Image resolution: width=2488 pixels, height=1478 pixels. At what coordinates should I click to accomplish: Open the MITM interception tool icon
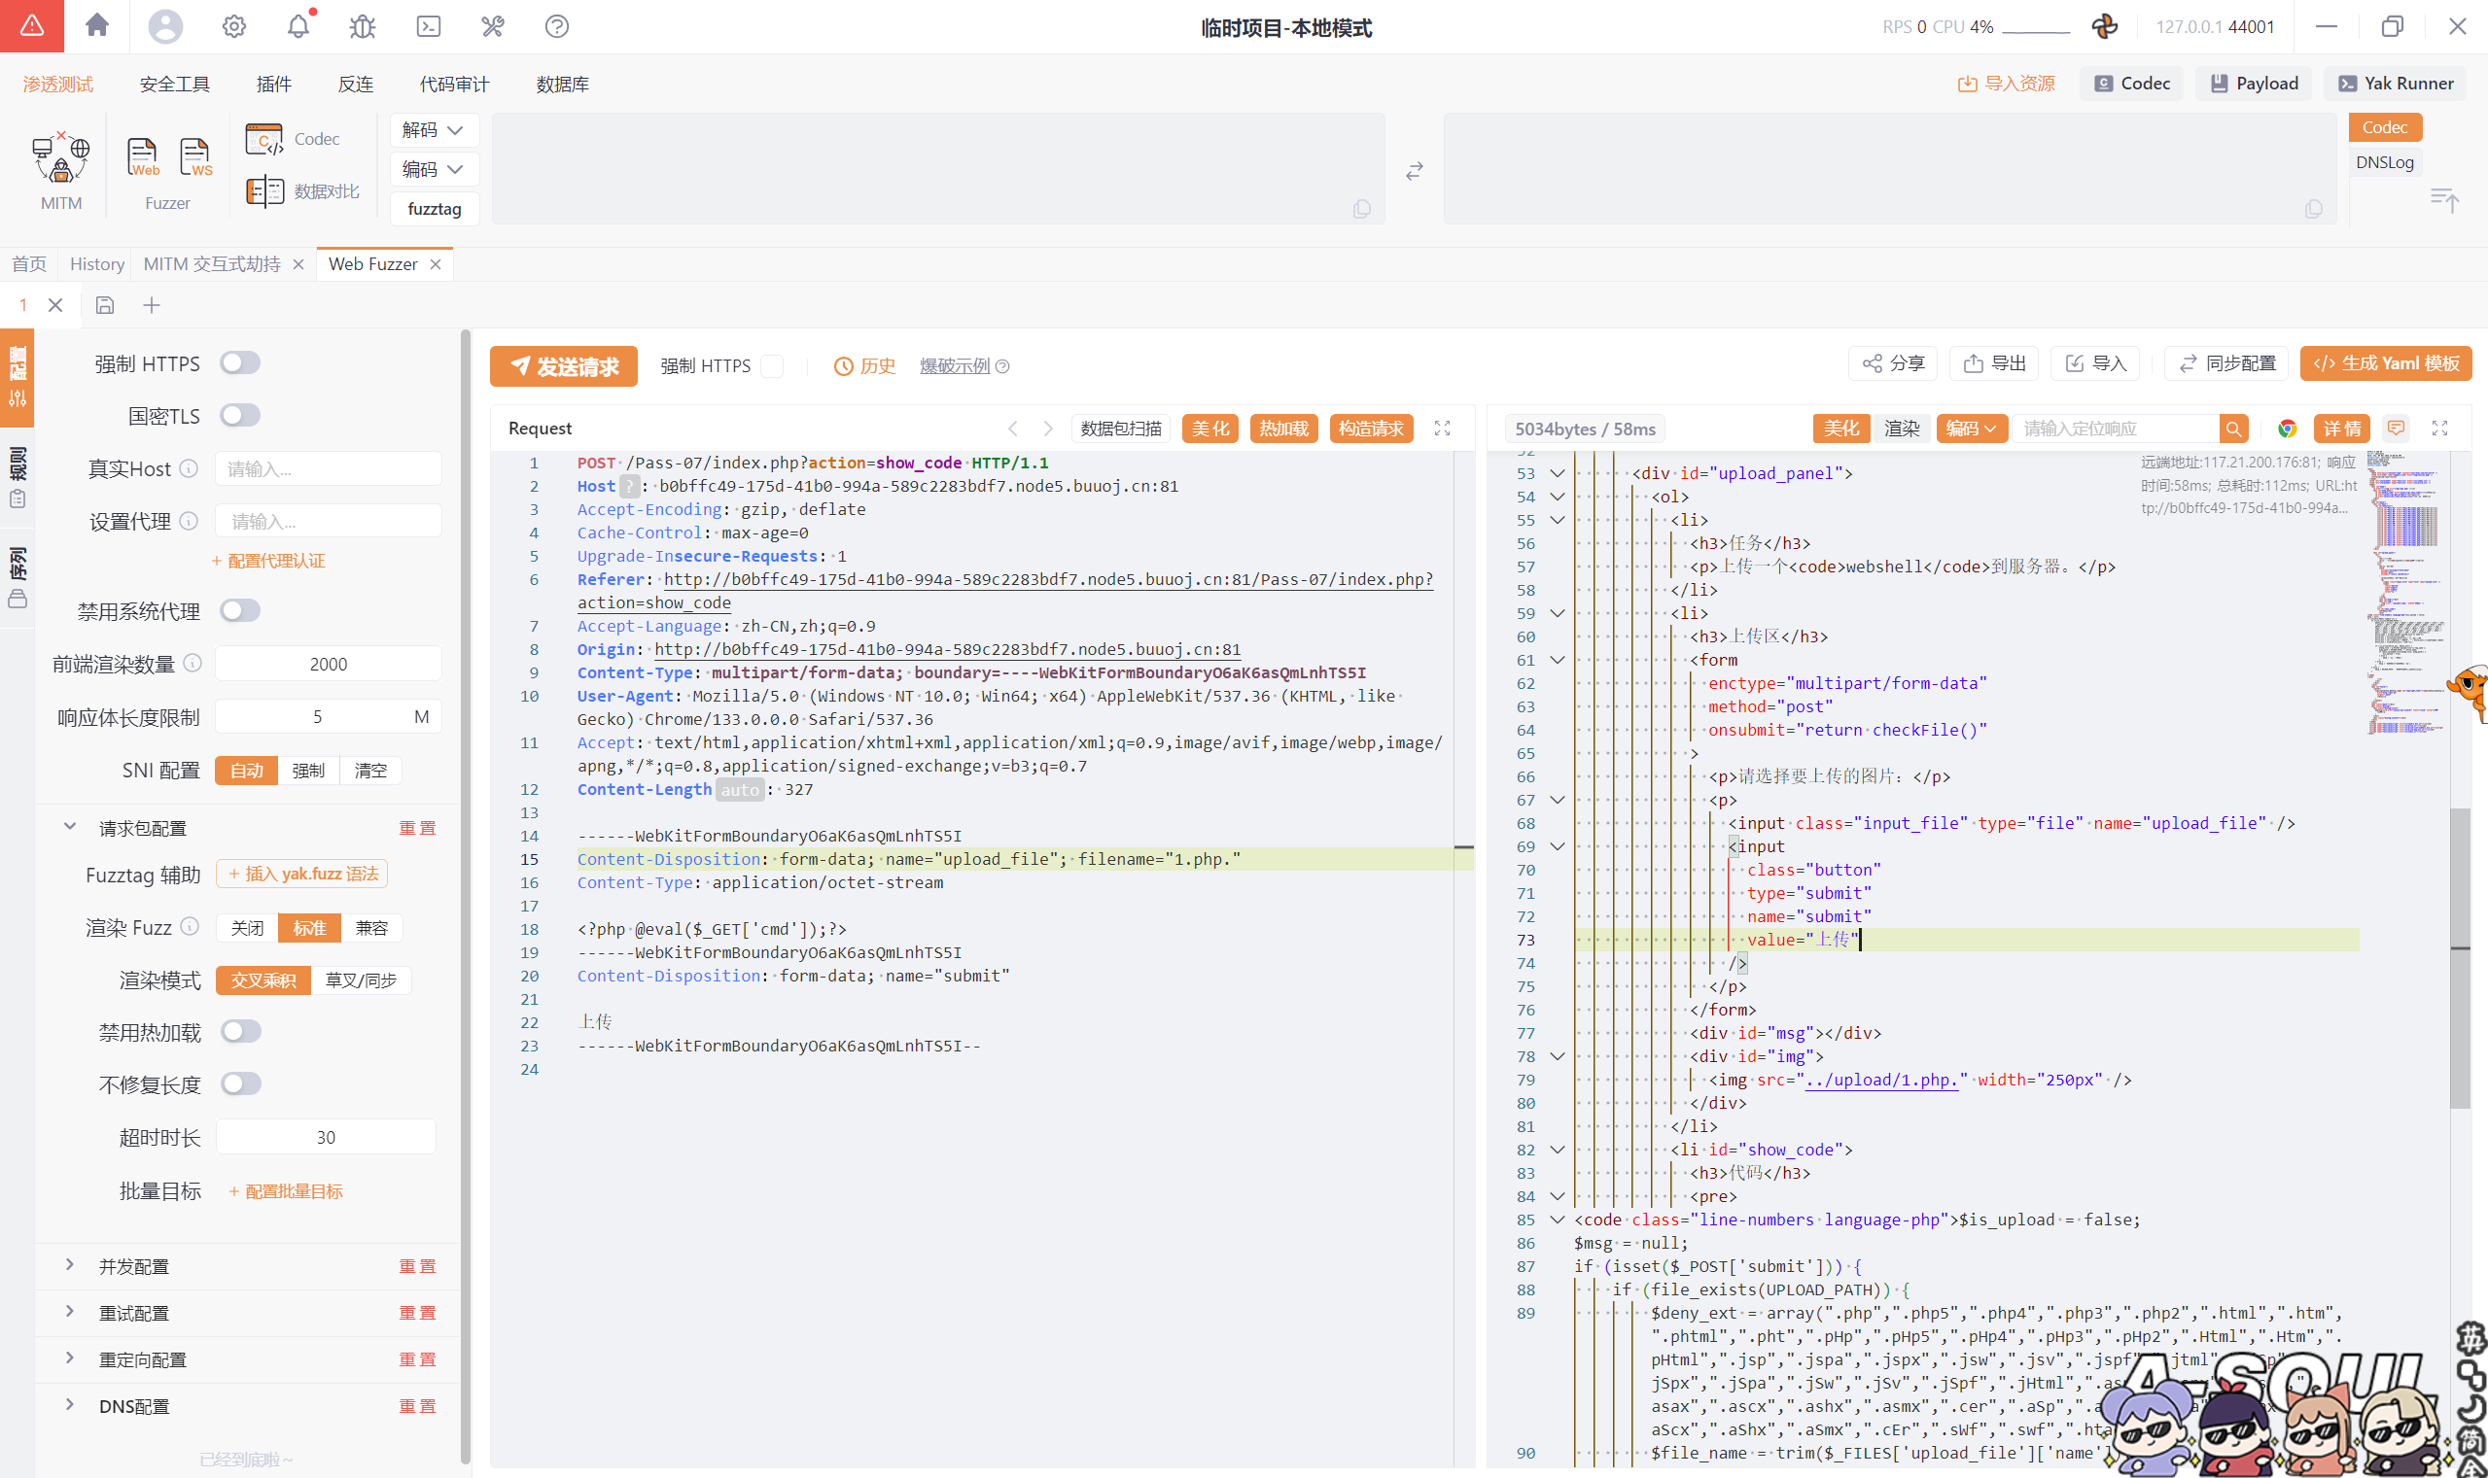click(x=61, y=159)
